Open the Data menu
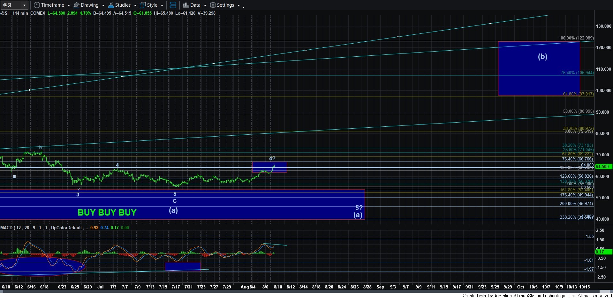This screenshot has height=298, width=613. (192, 5)
